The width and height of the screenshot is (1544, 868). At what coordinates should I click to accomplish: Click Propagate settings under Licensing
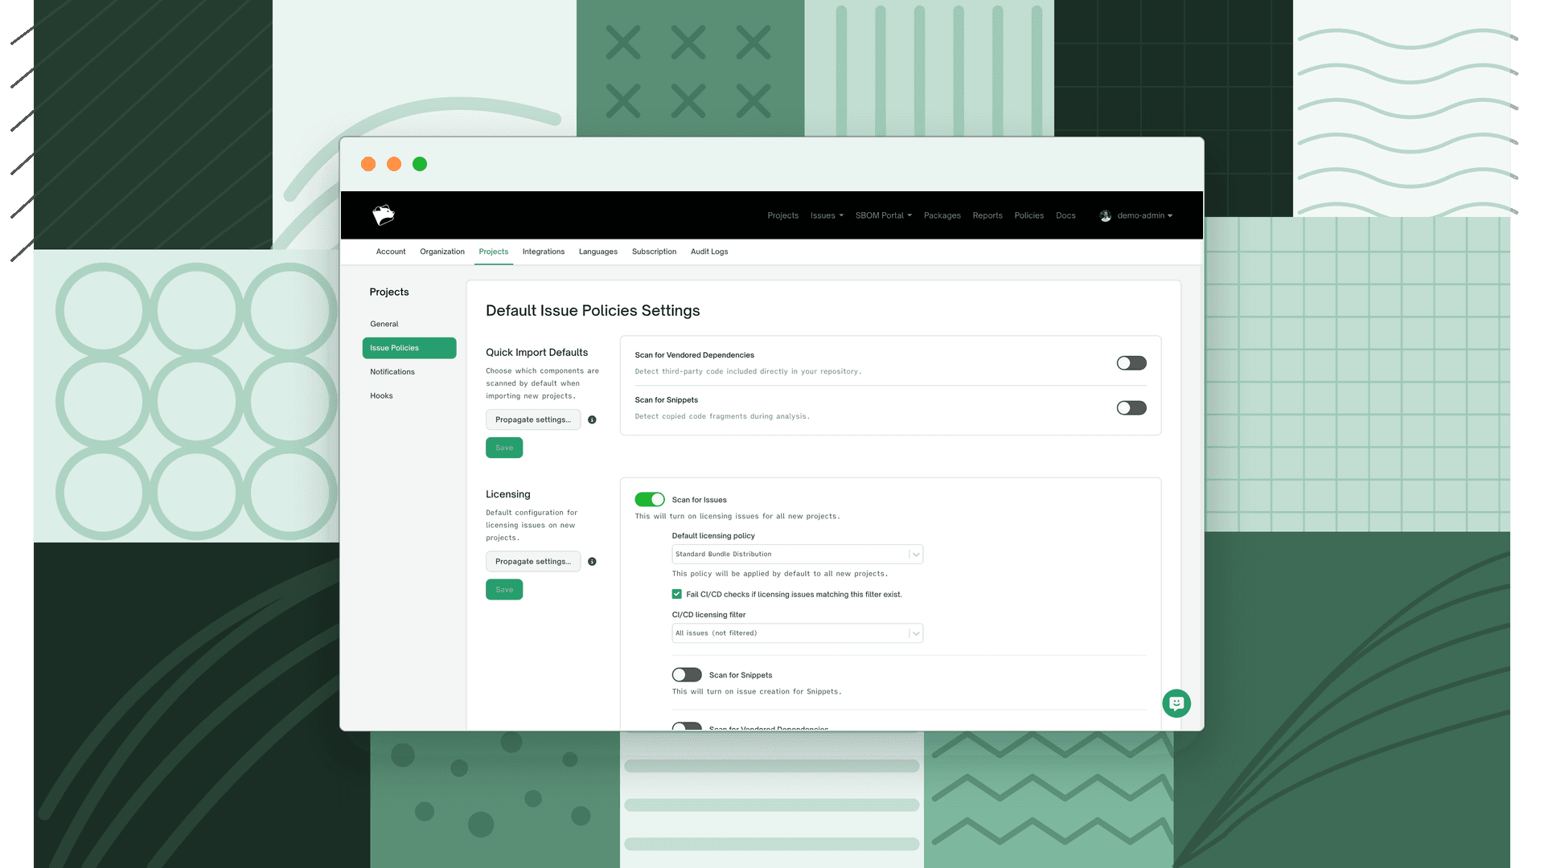[533, 562]
